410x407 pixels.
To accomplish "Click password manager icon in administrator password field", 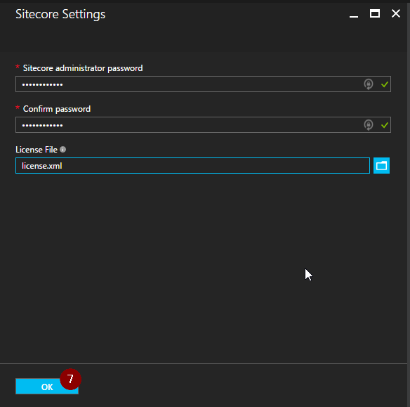I will point(369,84).
